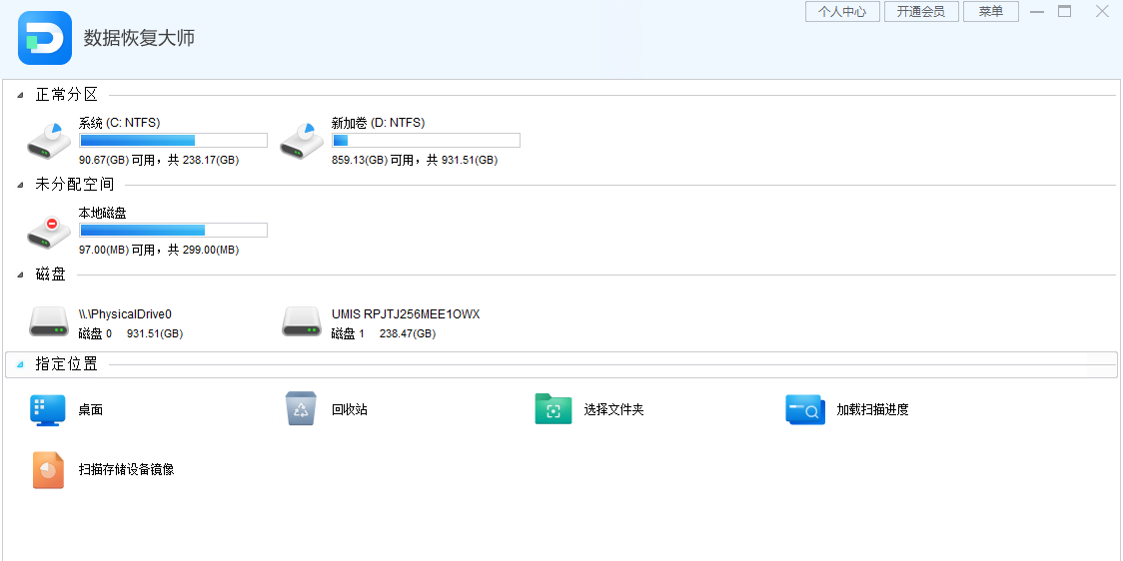Image resolution: width=1123 pixels, height=561 pixels.
Task: Select the 系统 (C: NTFS) drive icon
Action: (x=49, y=141)
